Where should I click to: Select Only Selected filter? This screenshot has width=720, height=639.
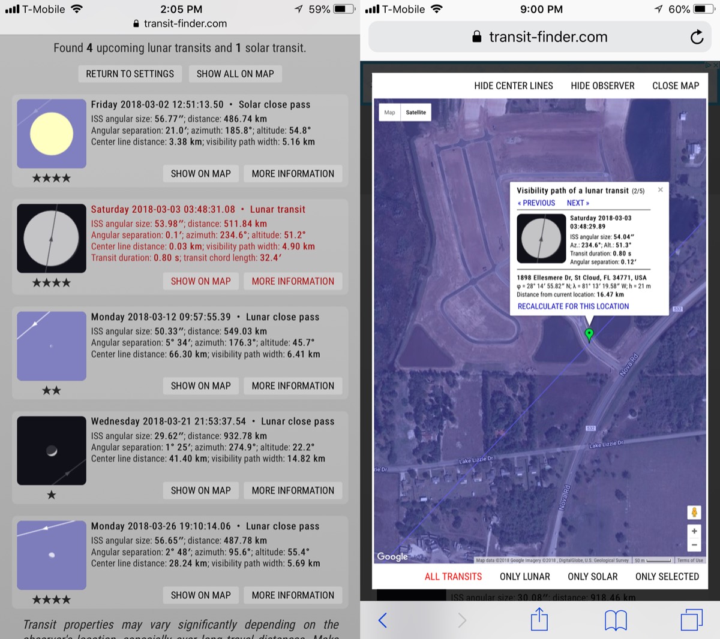click(667, 577)
